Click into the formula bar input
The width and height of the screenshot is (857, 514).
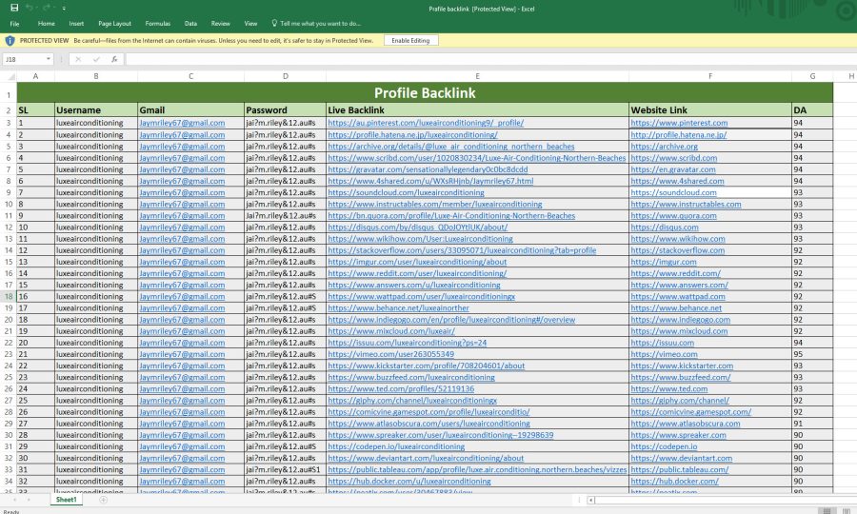(489, 59)
